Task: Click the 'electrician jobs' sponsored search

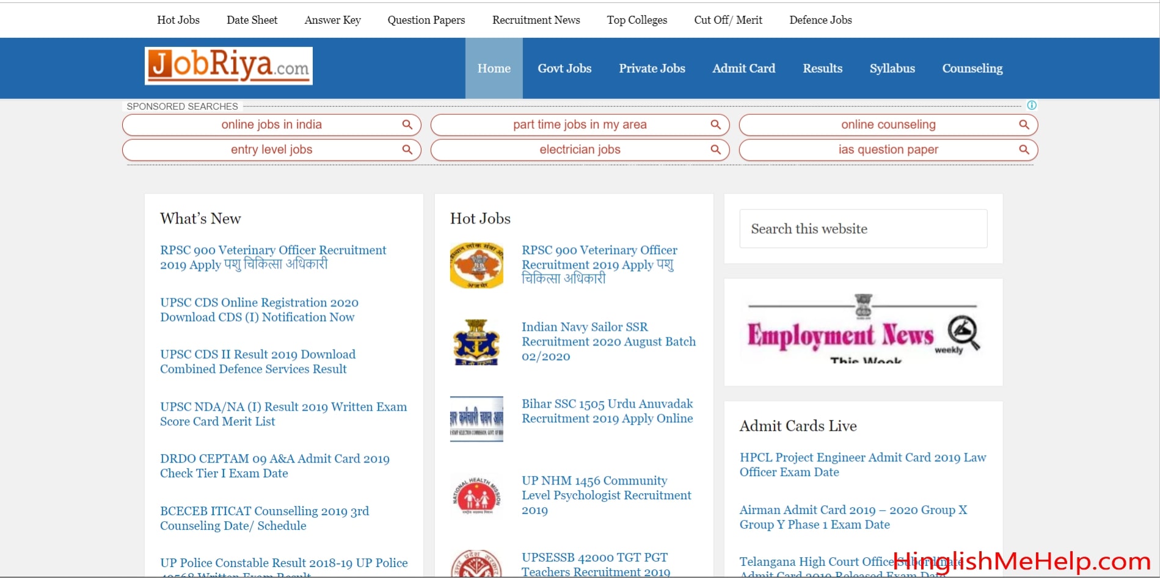Action: 580,150
